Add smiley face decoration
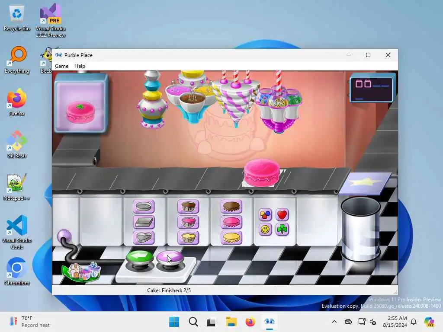Image resolution: width=443 pixels, height=332 pixels. 265,229
